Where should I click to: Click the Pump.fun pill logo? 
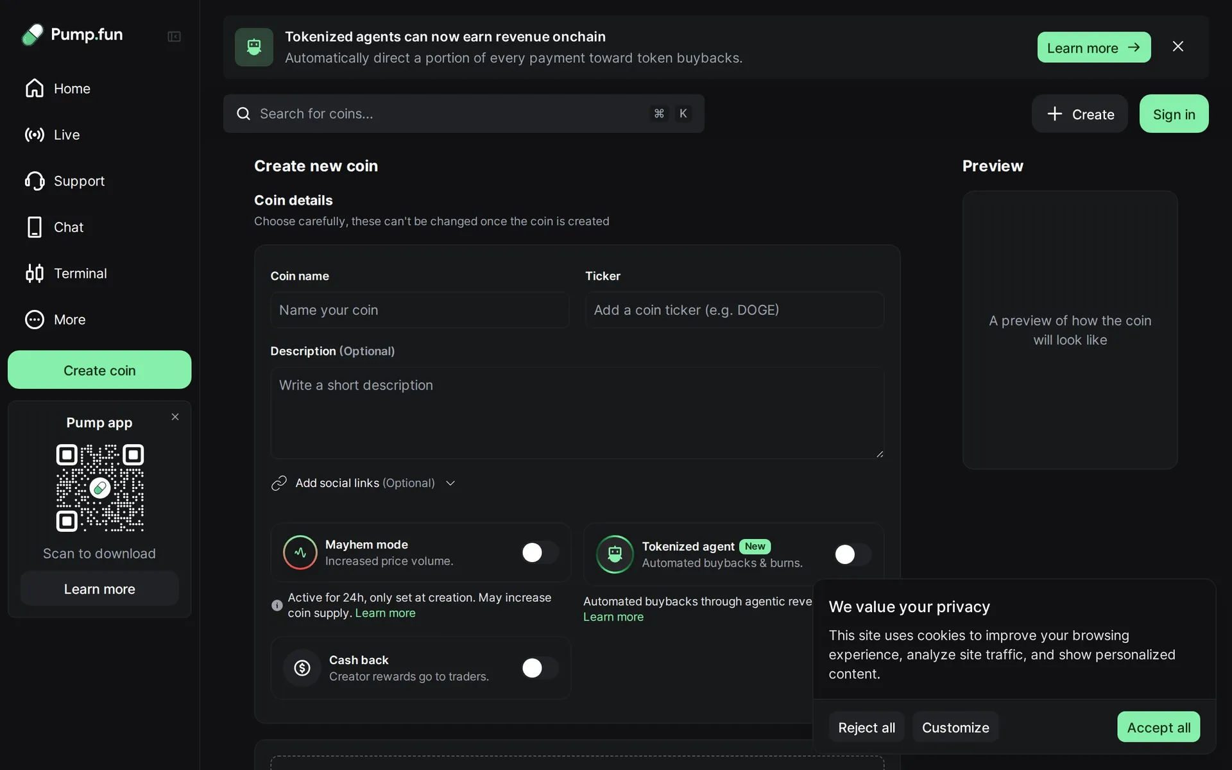coord(33,35)
